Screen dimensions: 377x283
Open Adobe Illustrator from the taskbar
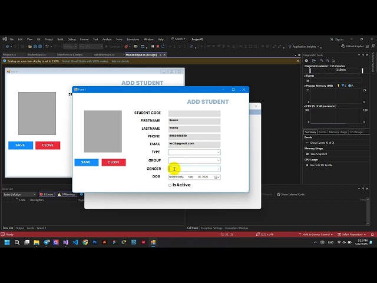[x=105, y=242]
